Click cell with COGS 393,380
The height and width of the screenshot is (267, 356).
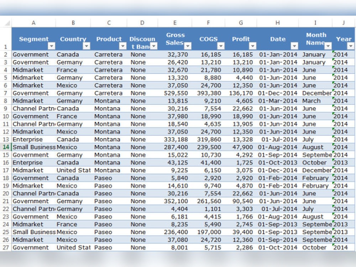click(x=208, y=93)
